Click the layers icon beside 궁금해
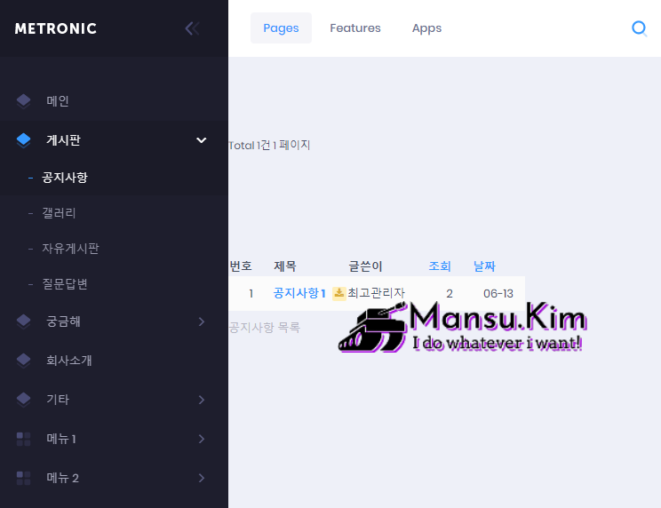 click(x=23, y=321)
